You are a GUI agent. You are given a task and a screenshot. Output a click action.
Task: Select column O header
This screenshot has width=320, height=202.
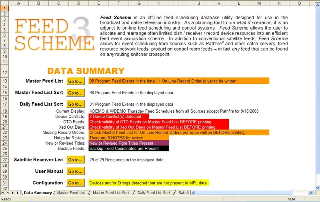(299, 3)
